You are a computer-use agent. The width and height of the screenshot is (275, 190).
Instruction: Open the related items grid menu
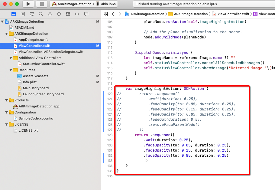(x=105, y=14)
